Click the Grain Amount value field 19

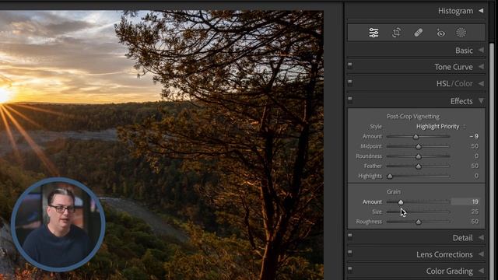[465, 201]
